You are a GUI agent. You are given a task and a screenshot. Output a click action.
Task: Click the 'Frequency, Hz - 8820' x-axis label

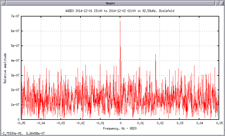coord(120,128)
